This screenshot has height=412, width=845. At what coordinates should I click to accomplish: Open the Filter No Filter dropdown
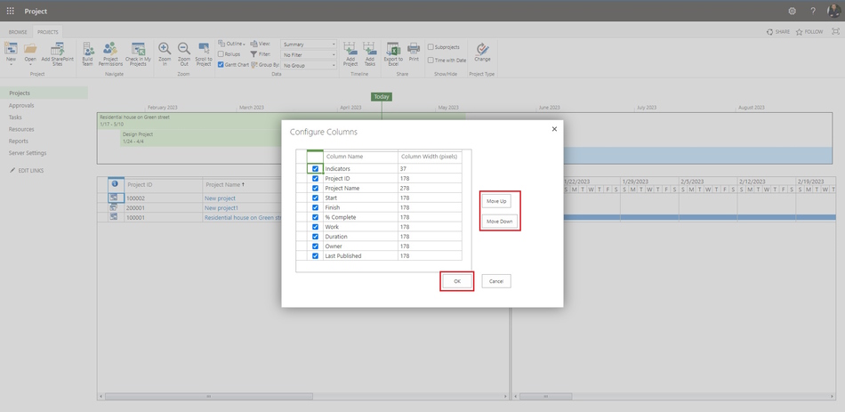click(x=309, y=54)
